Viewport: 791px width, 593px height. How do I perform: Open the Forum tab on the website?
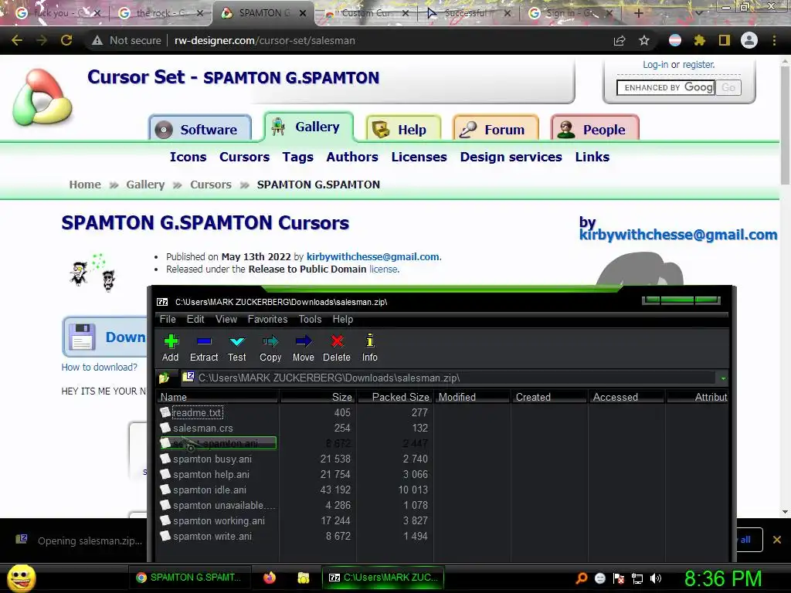[x=496, y=129]
